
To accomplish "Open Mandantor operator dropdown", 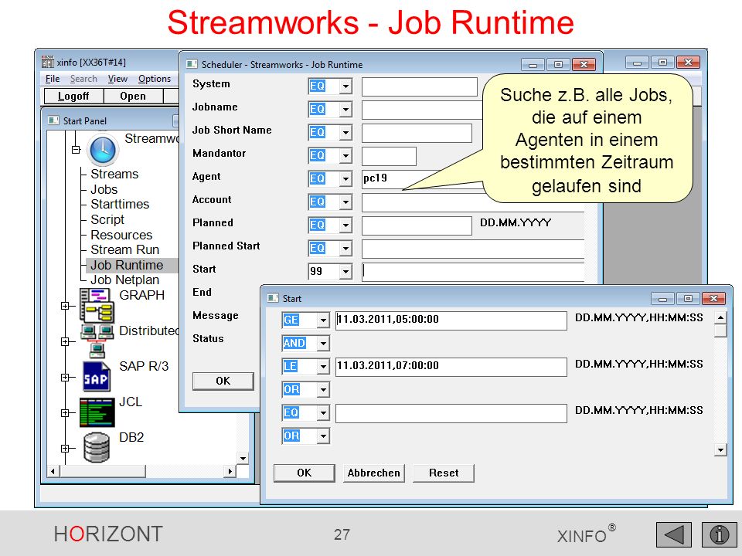I will (x=345, y=155).
